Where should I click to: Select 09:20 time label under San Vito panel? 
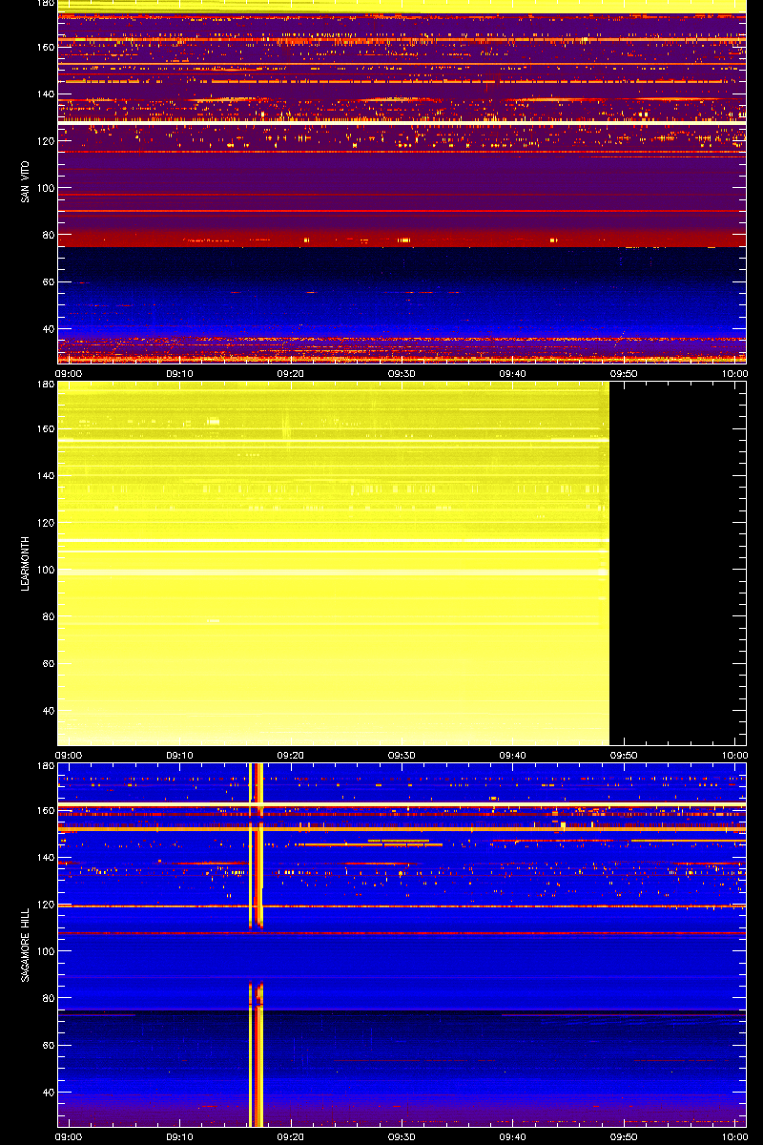[x=291, y=374]
